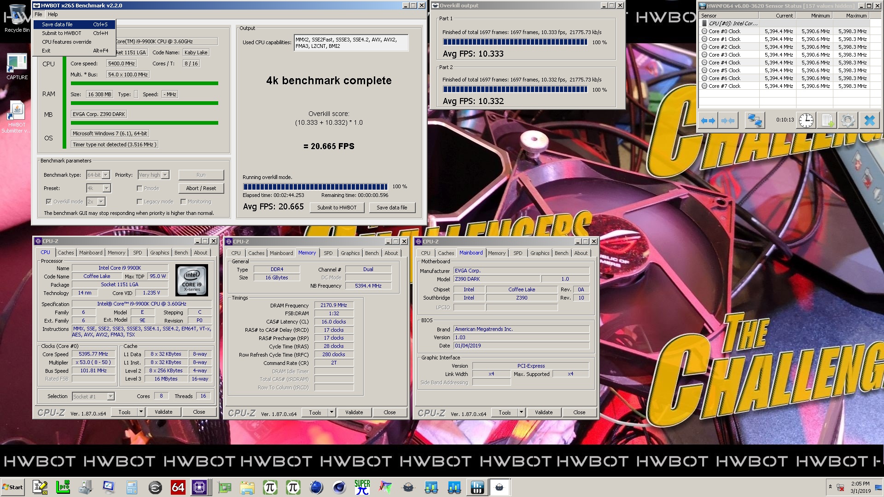Click the network status tray icon

(x=840, y=487)
